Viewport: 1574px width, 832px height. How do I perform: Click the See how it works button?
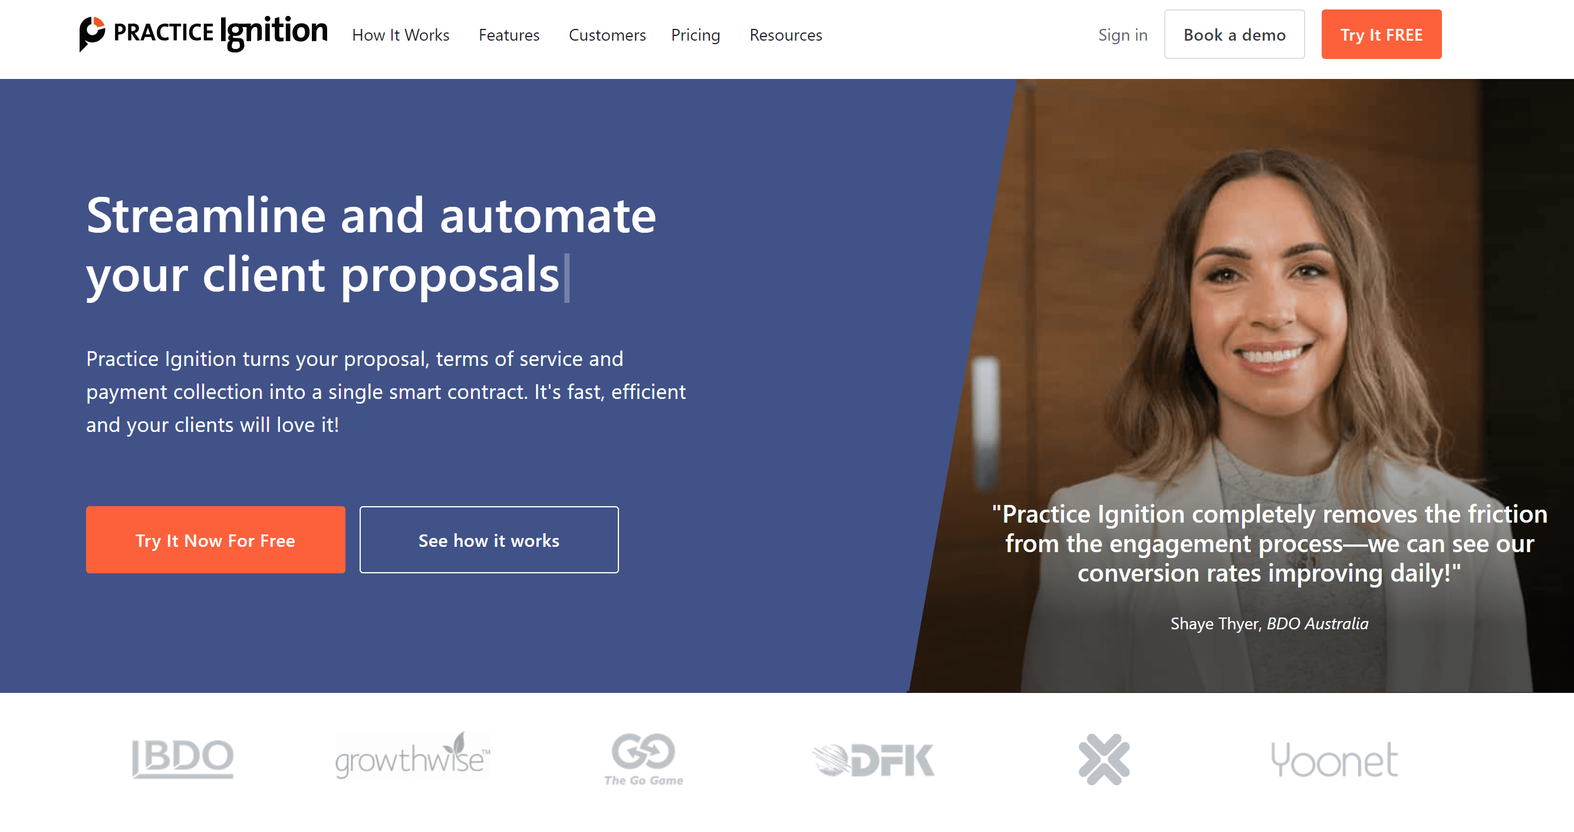(x=488, y=540)
